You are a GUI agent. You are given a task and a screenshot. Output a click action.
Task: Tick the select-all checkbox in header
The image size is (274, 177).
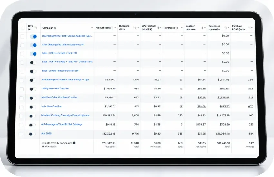click(x=23, y=28)
